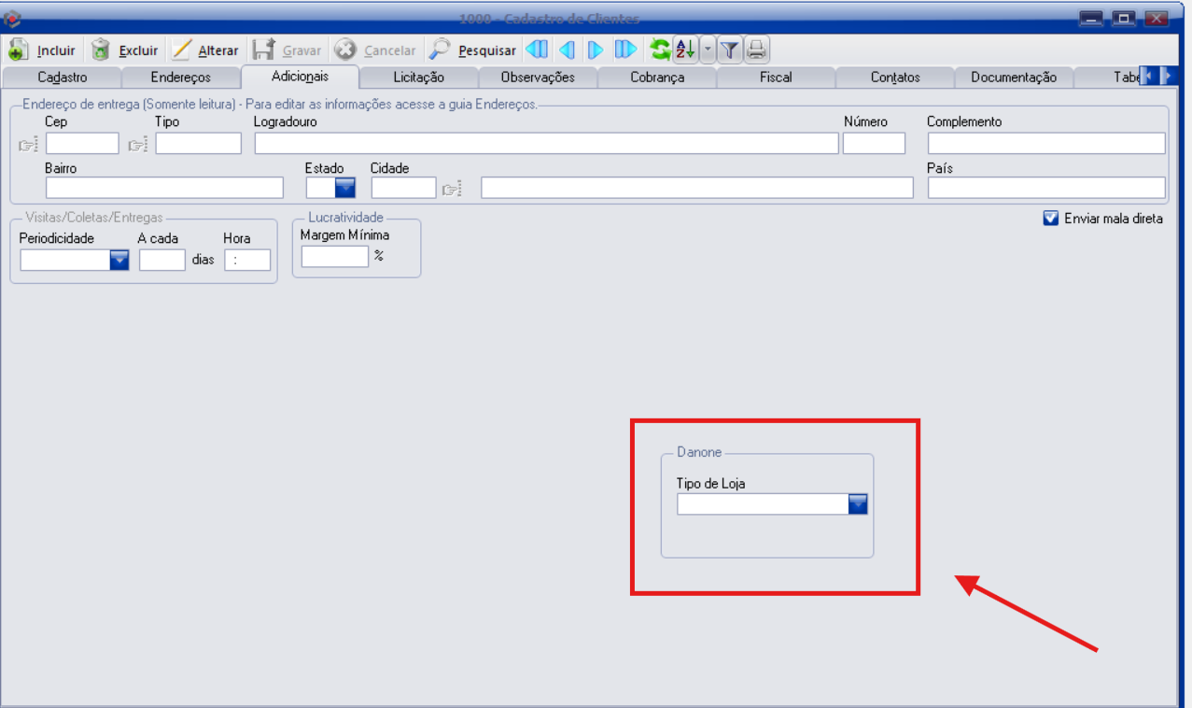
Task: Click the Incluir toolbar button
Action: (x=42, y=50)
